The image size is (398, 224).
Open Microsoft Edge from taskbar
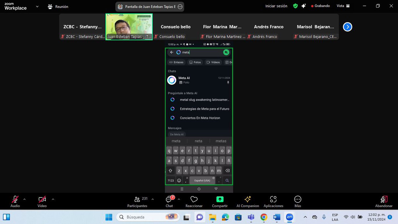point(225,217)
